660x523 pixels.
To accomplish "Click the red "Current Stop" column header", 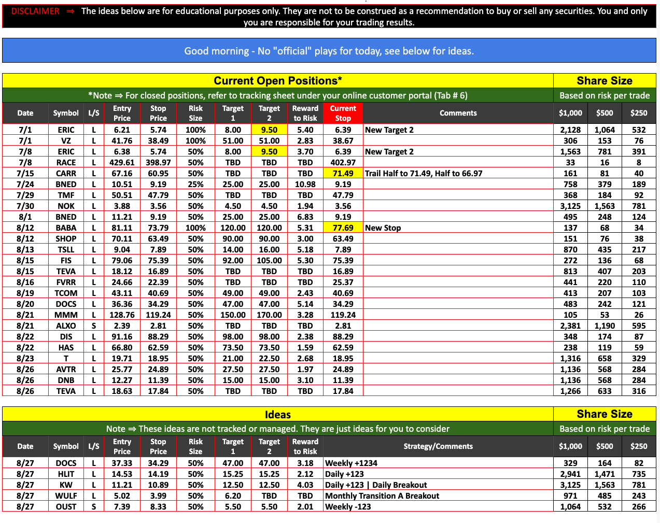I will (343, 113).
